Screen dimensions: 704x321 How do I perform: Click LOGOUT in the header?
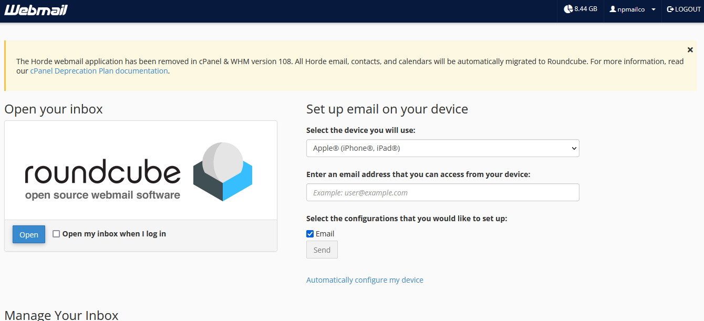pos(684,9)
